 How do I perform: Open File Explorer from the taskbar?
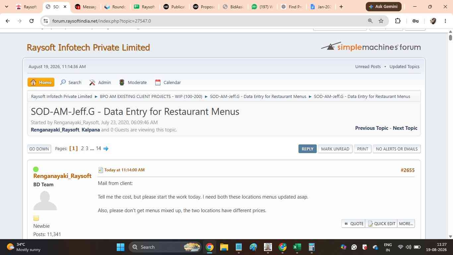click(224, 247)
